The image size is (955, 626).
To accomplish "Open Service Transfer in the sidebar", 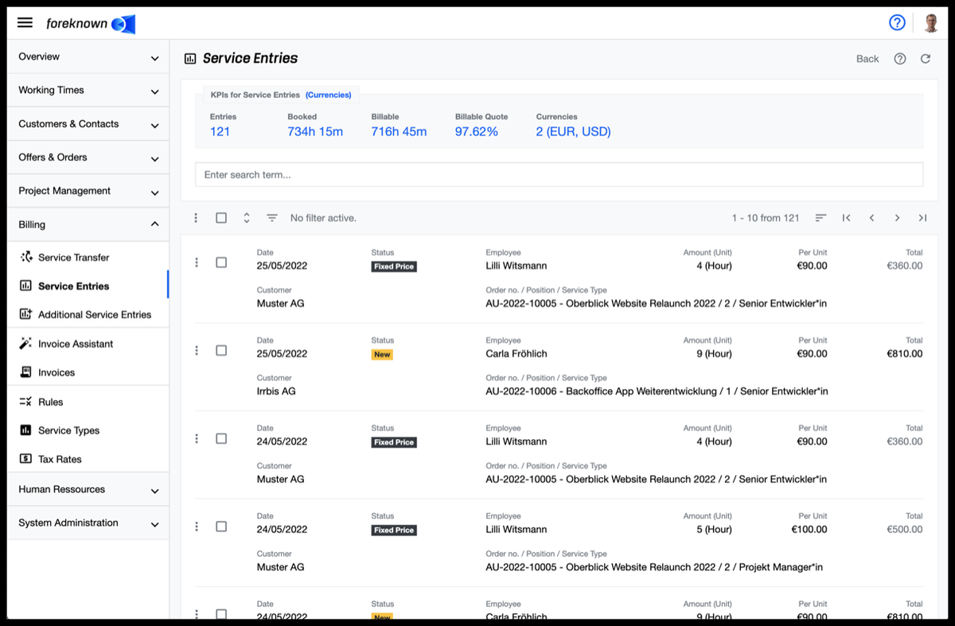I will [88, 257].
